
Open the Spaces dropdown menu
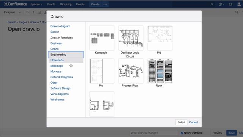click(36, 4)
